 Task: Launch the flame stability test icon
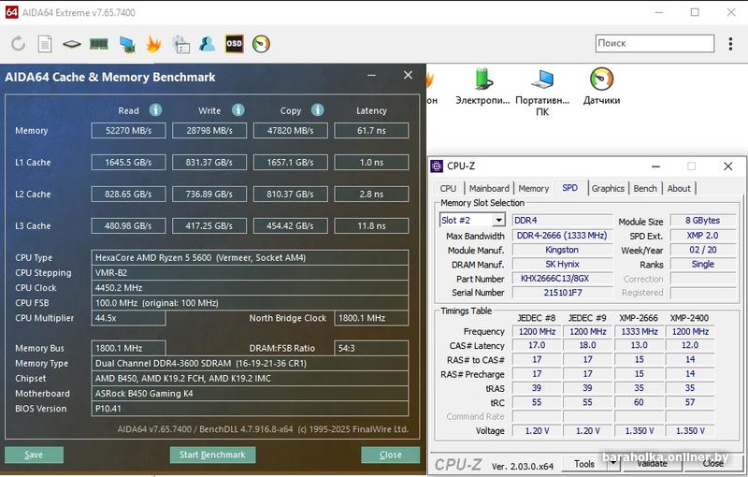point(153,44)
